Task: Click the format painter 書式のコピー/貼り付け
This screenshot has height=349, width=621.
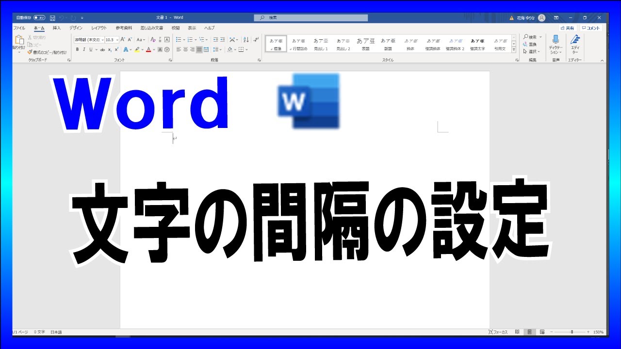Action: (47, 52)
